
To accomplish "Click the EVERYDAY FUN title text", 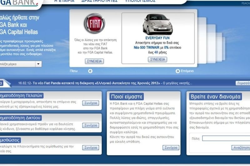I will point(157,38).
